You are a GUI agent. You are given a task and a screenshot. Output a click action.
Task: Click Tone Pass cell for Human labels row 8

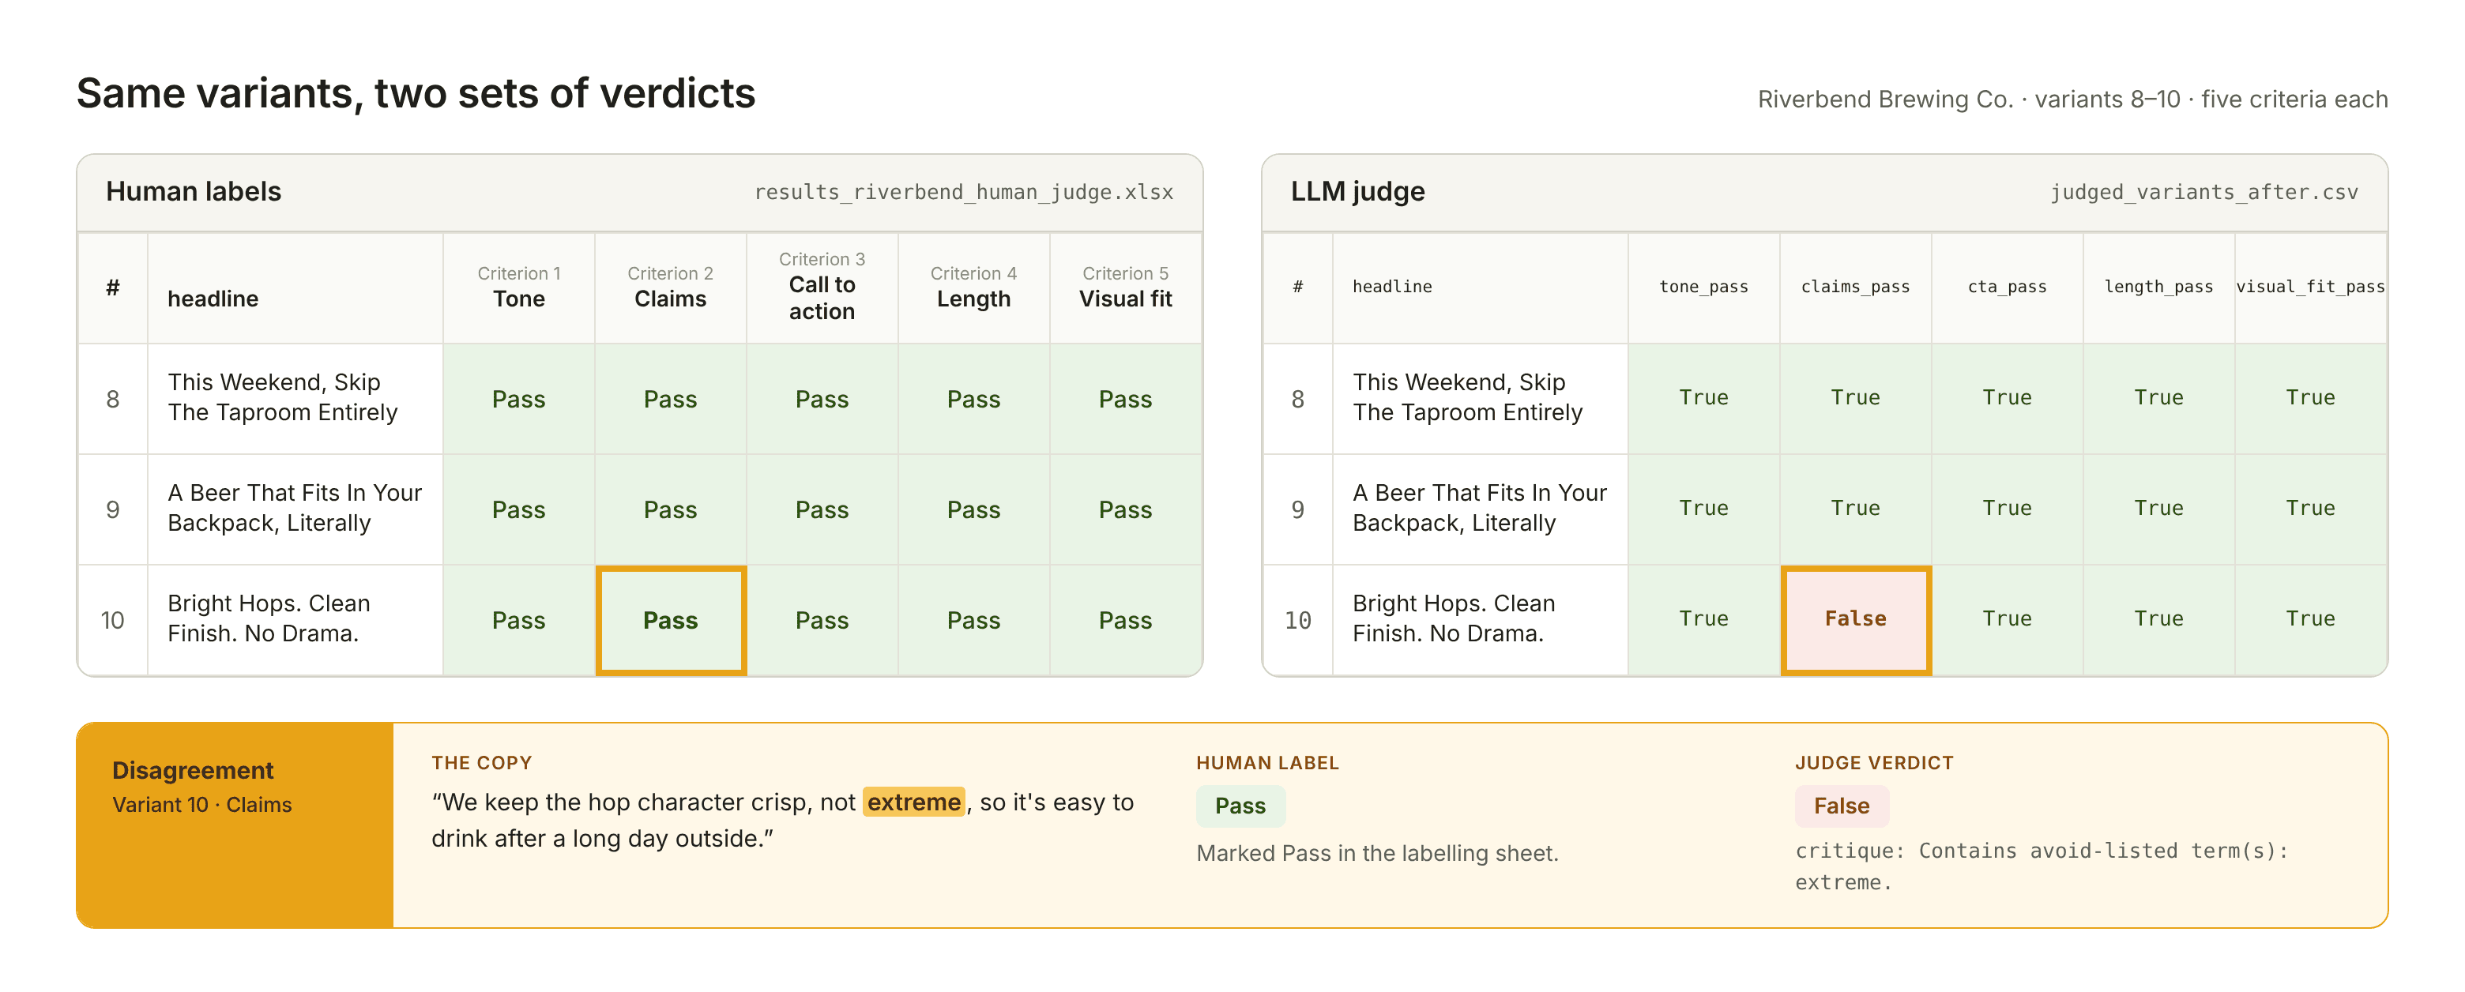pos(518,399)
